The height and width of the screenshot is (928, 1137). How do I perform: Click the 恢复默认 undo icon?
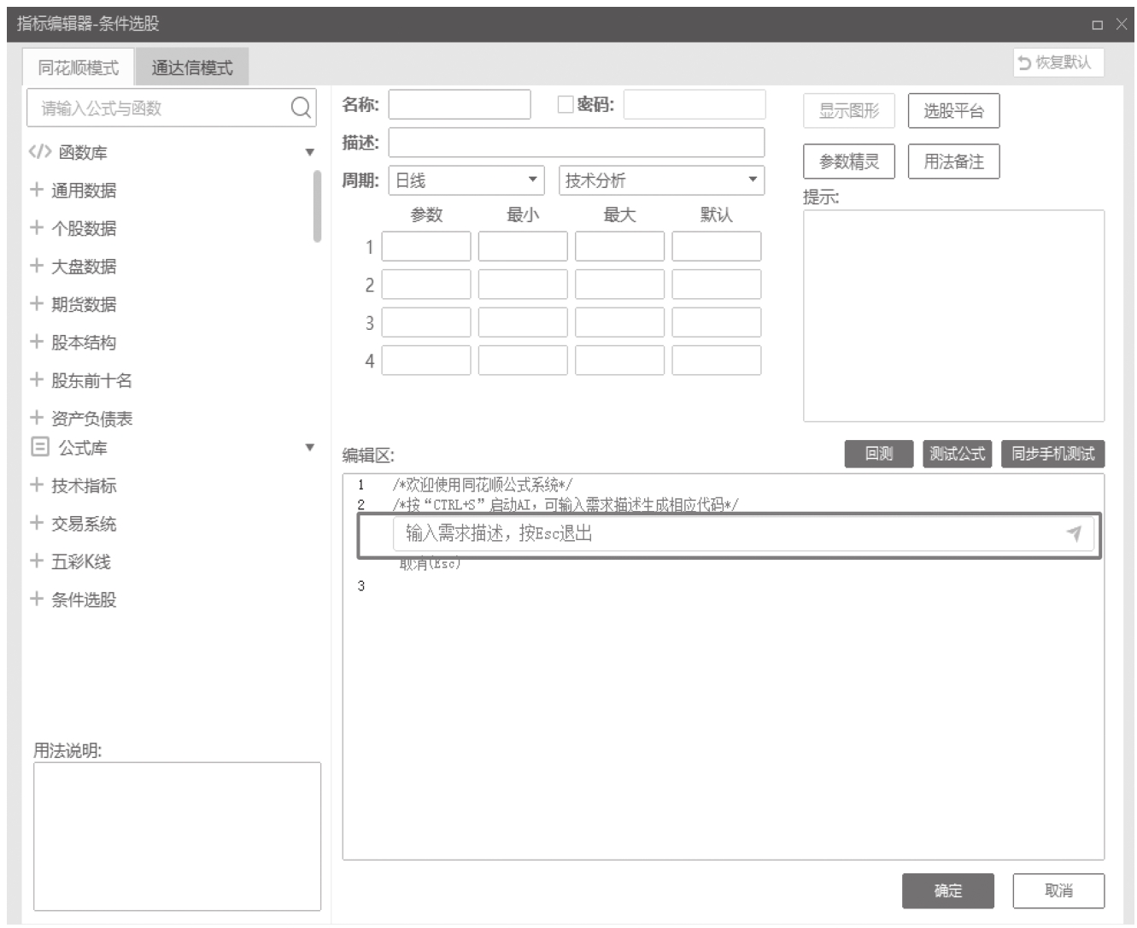click(1025, 62)
